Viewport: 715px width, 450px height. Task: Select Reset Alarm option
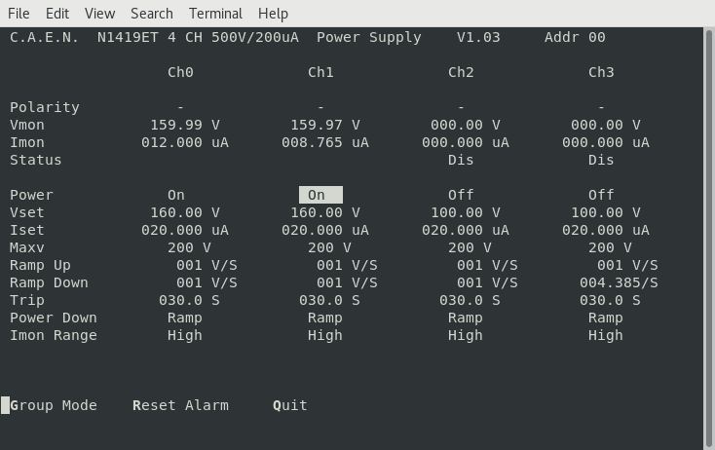click(x=180, y=405)
